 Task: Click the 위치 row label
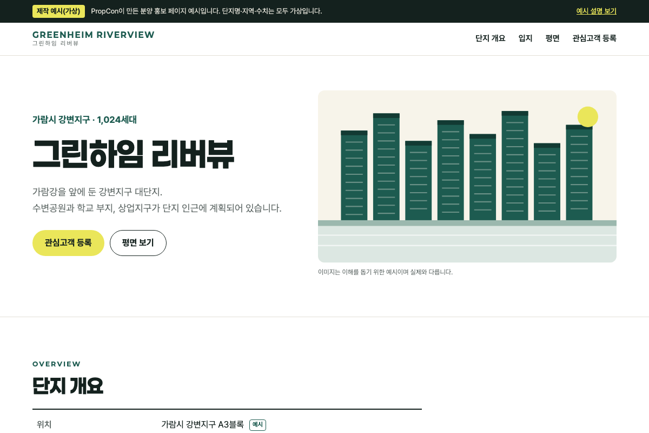point(44,424)
